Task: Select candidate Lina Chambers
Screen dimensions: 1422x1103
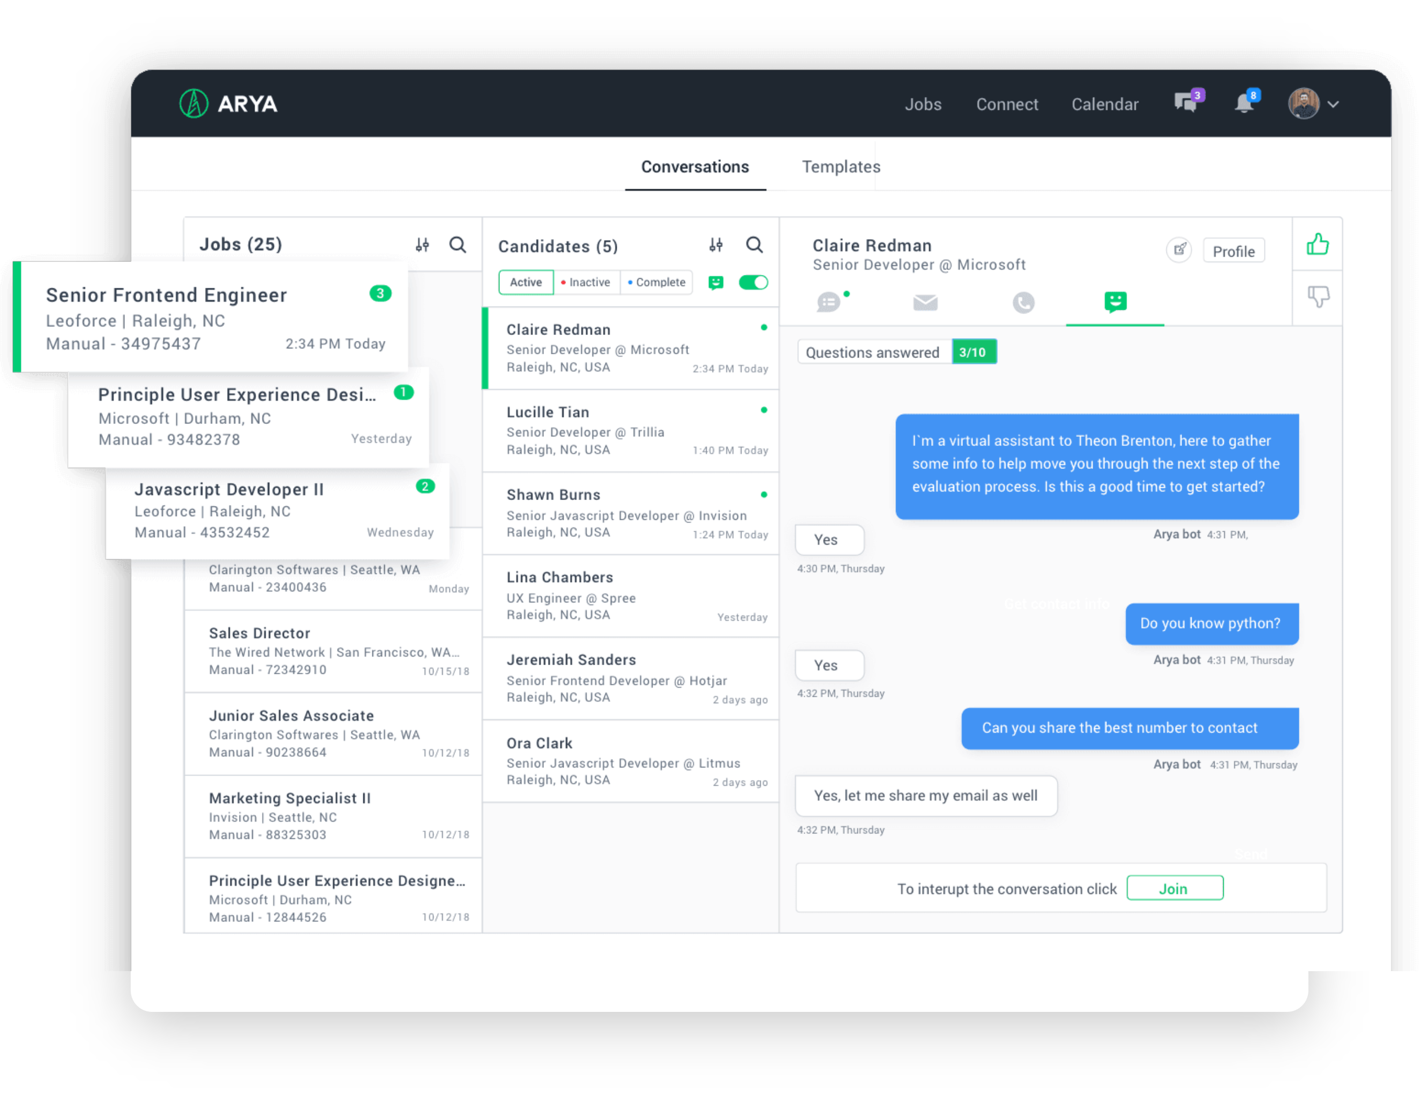Action: (631, 596)
